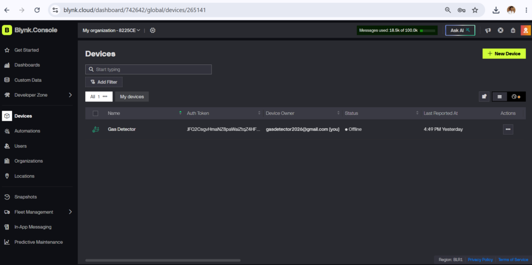This screenshot has width=532, height=265.
Task: Click the Add Filter button
Action: click(x=104, y=82)
